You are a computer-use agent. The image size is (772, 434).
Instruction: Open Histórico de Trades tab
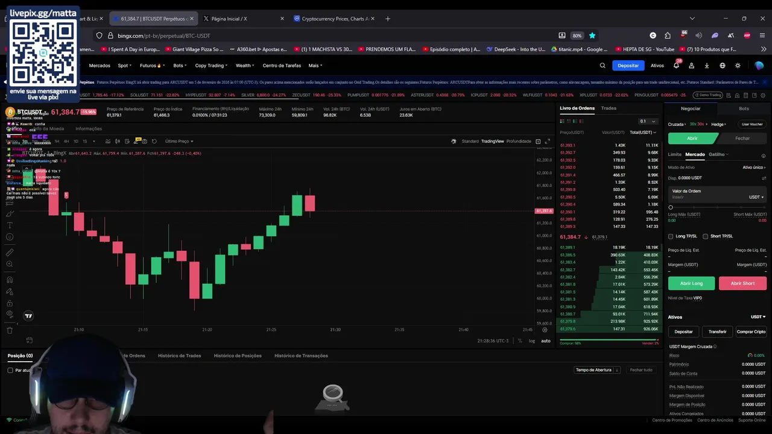179,356
